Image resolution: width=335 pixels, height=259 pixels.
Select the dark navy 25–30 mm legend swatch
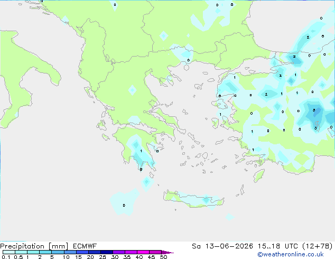pos(107,252)
